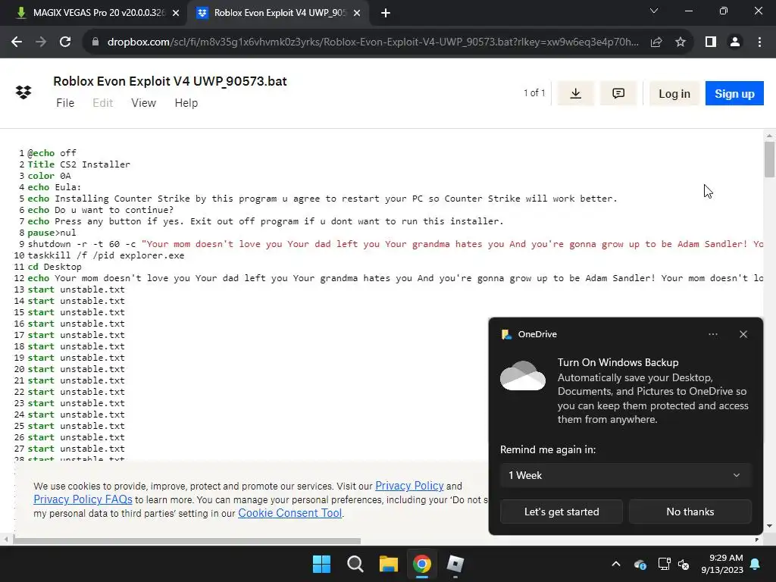Image resolution: width=776 pixels, height=582 pixels.
Task: Open the View menu
Action: click(143, 103)
